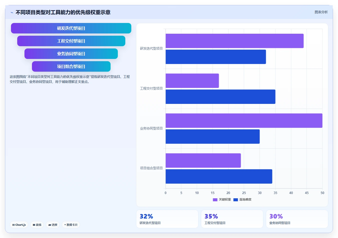The image size is (338, 238).
Task: Click the 35% 工程交付型项目 stat card
Action: (x=232, y=219)
